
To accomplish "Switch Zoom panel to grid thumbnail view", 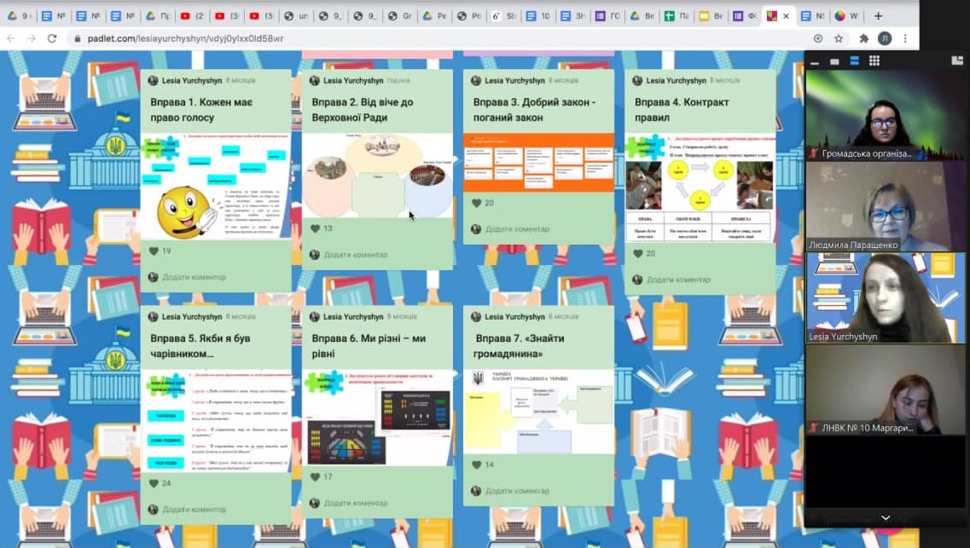I will [874, 61].
